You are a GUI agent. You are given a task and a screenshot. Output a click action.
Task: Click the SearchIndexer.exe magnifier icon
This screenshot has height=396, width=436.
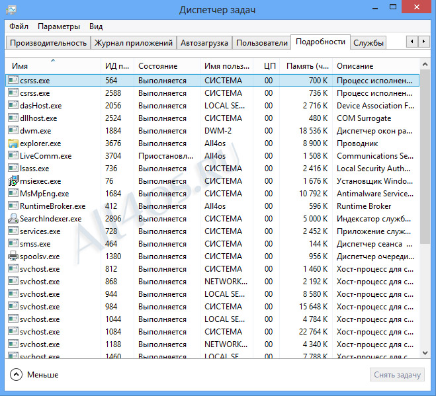coord(13,219)
